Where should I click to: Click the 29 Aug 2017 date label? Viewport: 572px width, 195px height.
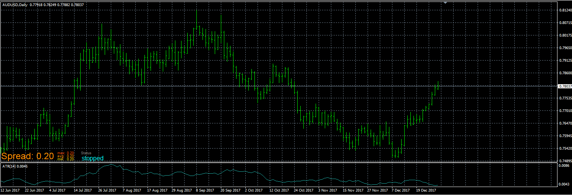tap(181, 190)
